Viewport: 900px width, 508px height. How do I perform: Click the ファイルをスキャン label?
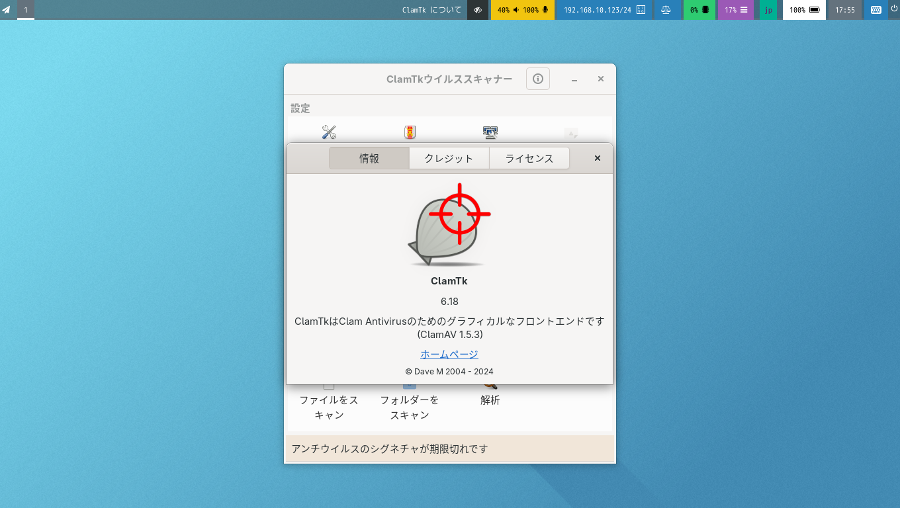pyautogui.click(x=329, y=407)
